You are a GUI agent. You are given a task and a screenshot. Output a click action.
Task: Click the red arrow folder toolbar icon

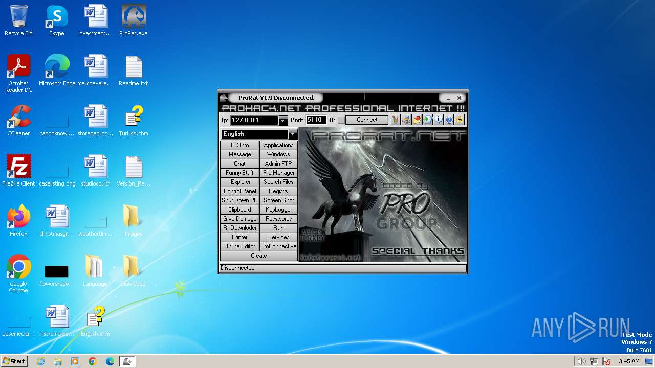(x=417, y=120)
